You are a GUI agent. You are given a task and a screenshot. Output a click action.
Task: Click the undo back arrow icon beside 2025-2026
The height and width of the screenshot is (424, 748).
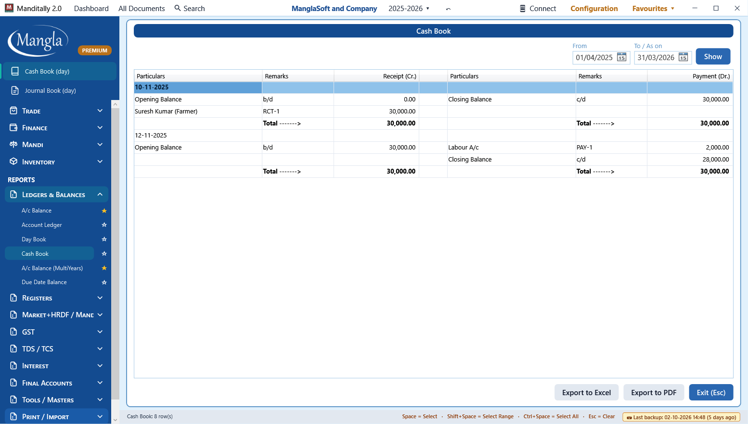click(x=448, y=9)
